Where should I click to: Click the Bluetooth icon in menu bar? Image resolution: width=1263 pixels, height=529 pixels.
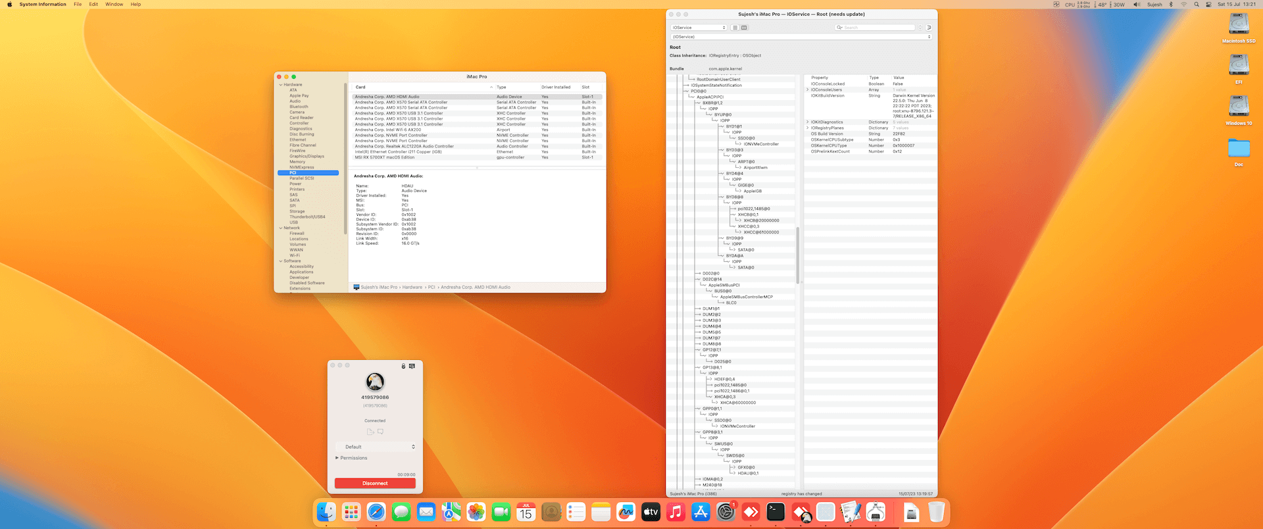[x=1171, y=5]
